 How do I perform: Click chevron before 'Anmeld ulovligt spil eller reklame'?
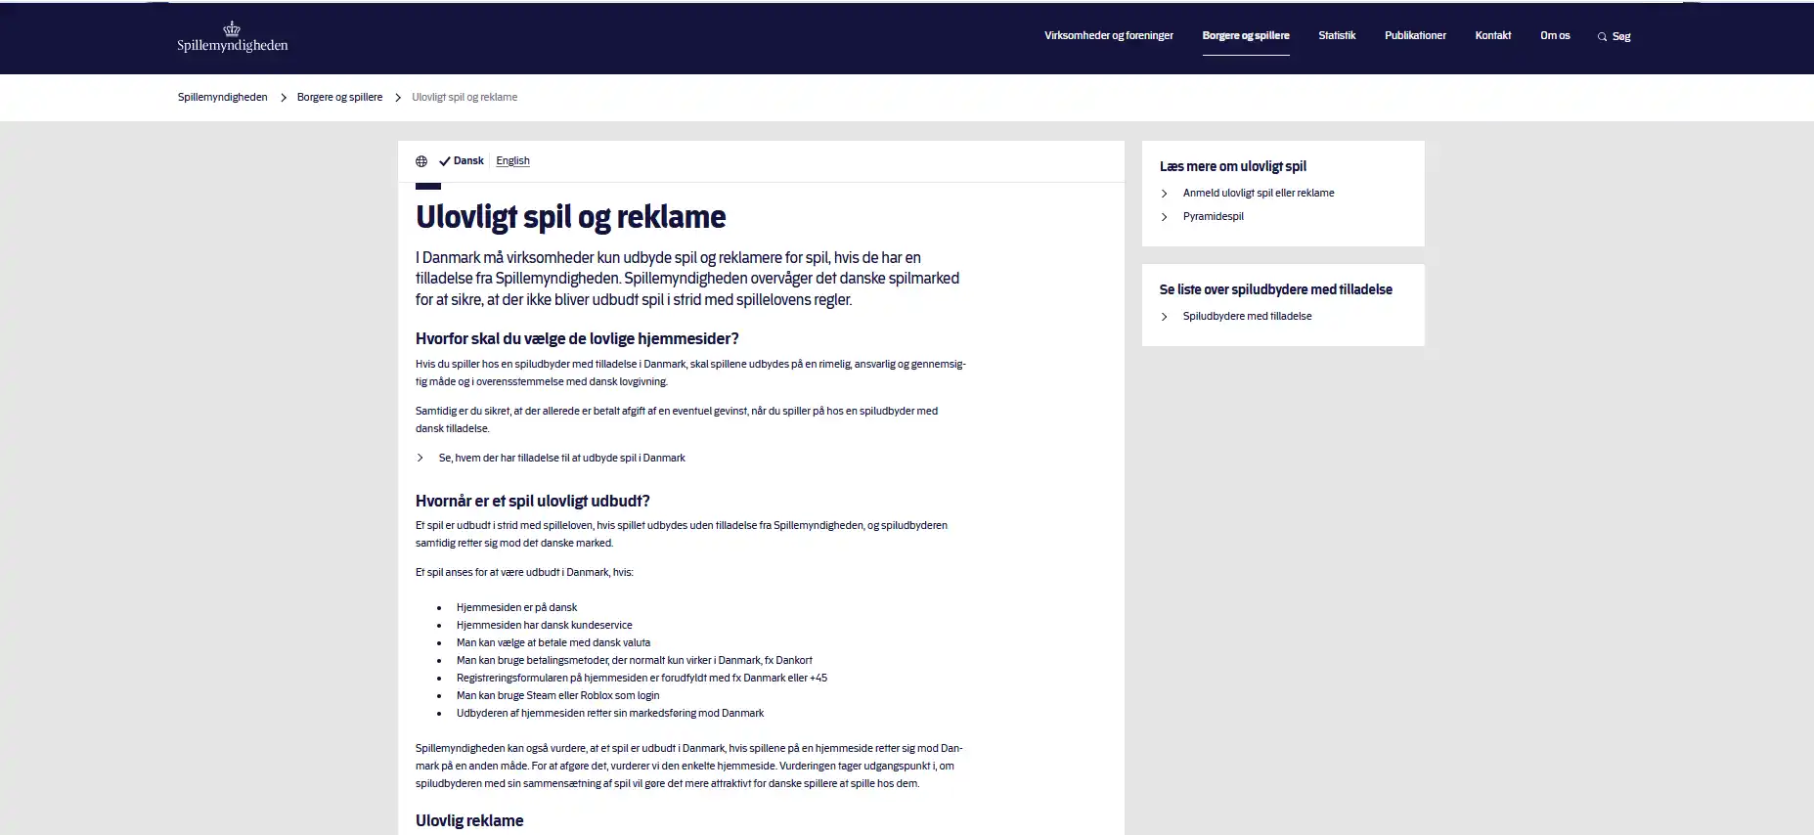(1164, 194)
